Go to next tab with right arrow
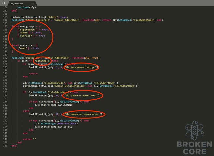Screen dimensions: 214x156 tap(5, 3)
